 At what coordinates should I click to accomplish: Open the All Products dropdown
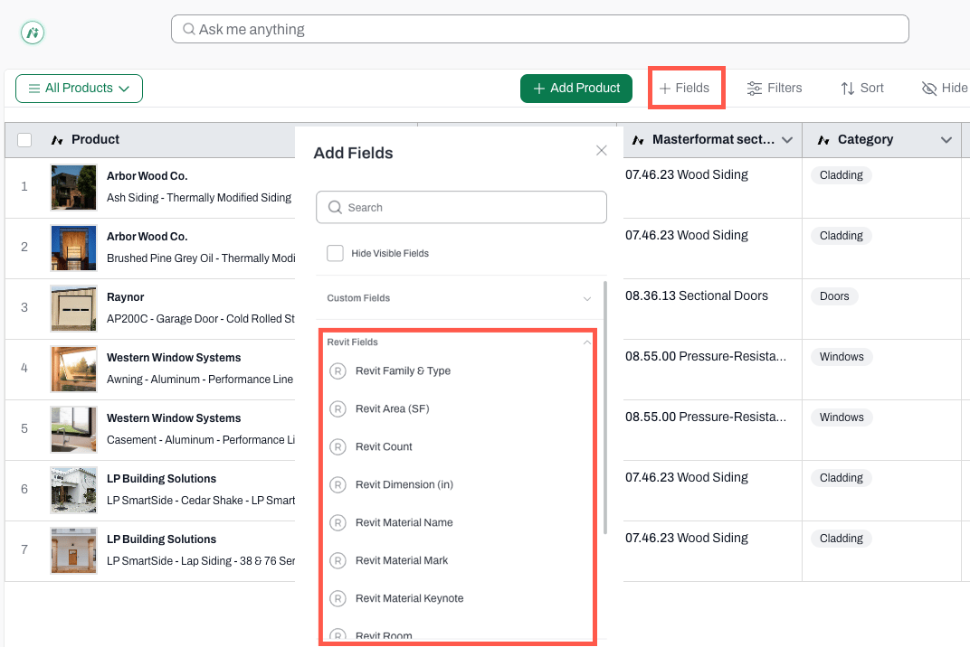80,89
